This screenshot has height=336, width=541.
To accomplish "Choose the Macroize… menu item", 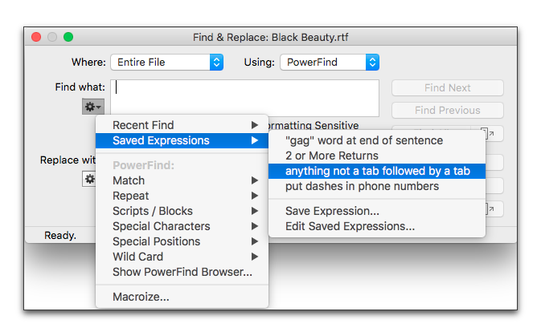I will click(182, 297).
